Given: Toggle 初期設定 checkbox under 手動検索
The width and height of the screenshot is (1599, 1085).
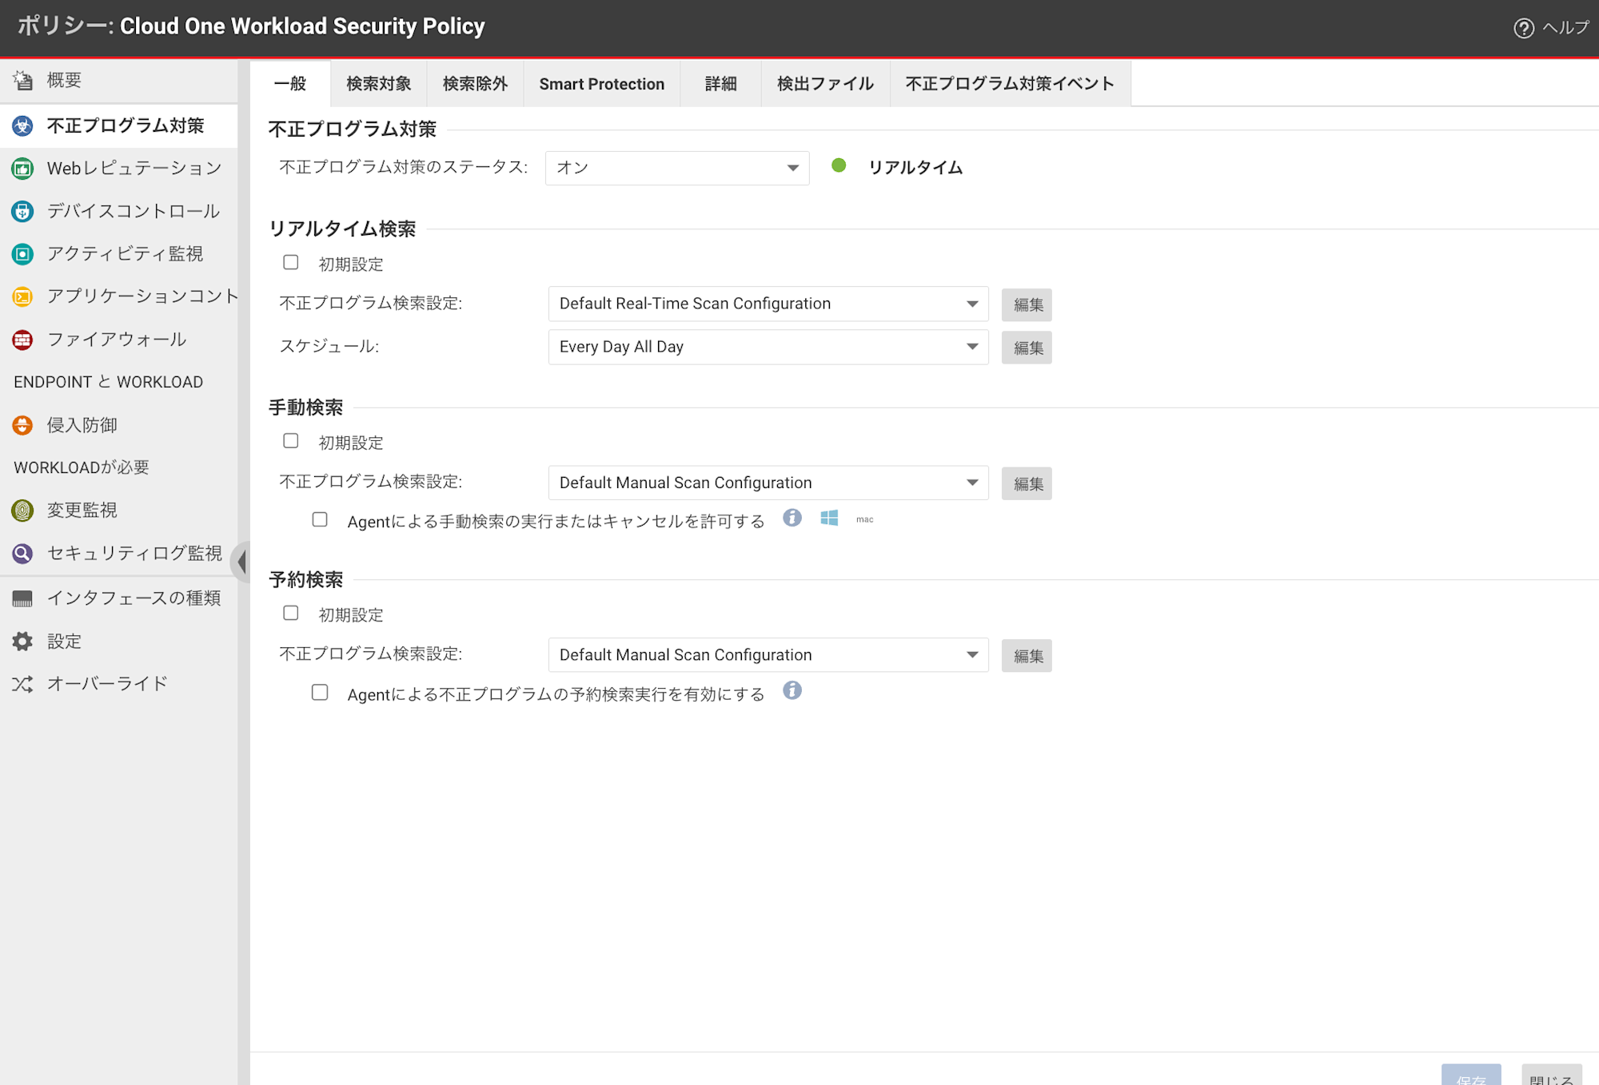Looking at the screenshot, I should [x=291, y=441].
